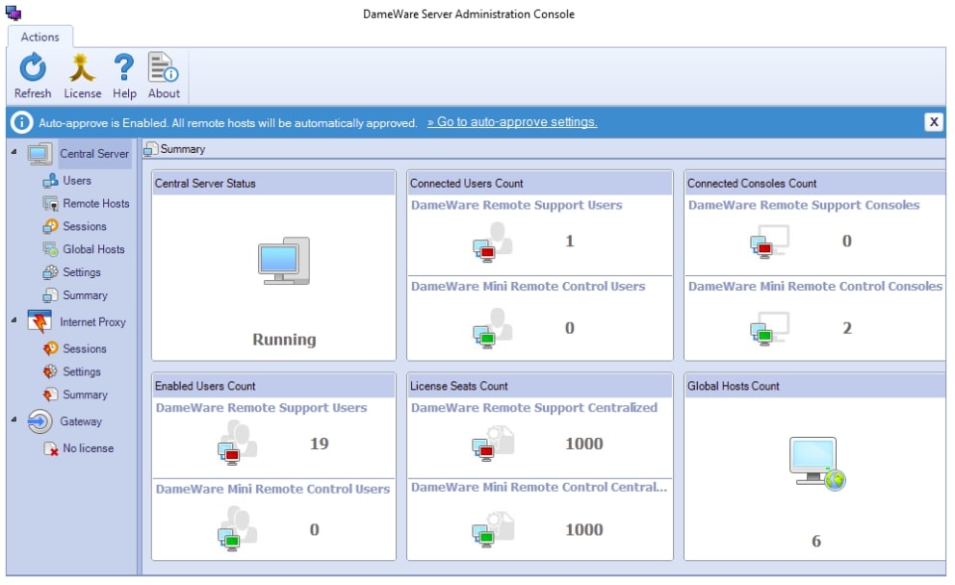The height and width of the screenshot is (585, 955).
Task: Click DameWare Remote Support Centralized label
Action: coord(534,408)
